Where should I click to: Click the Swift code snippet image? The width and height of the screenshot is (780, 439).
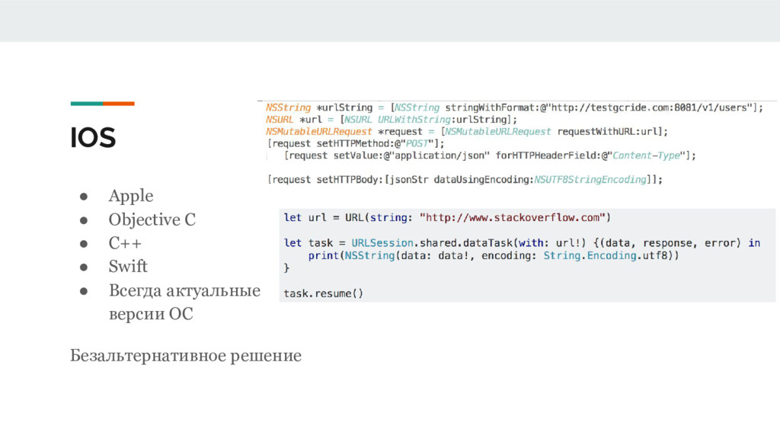tap(527, 255)
